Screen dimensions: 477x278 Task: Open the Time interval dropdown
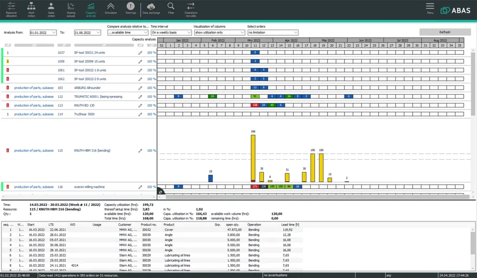tap(171, 32)
